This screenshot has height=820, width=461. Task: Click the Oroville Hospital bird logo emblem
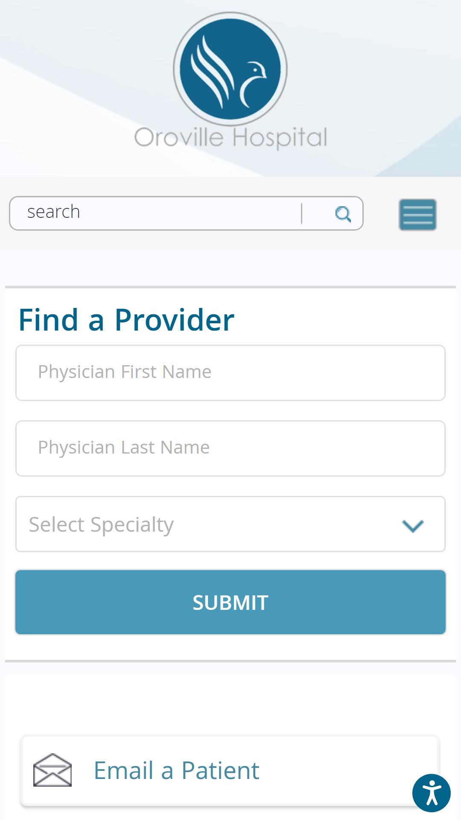pos(230,69)
